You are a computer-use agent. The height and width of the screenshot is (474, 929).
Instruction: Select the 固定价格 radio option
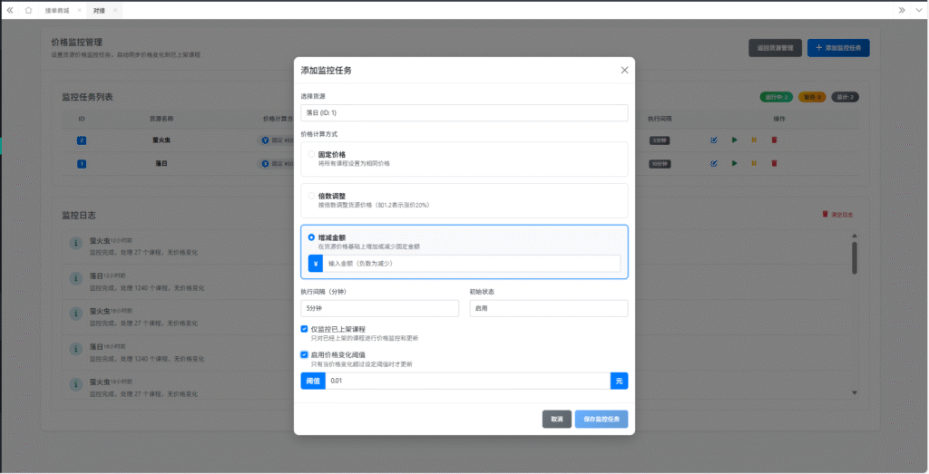tap(312, 155)
